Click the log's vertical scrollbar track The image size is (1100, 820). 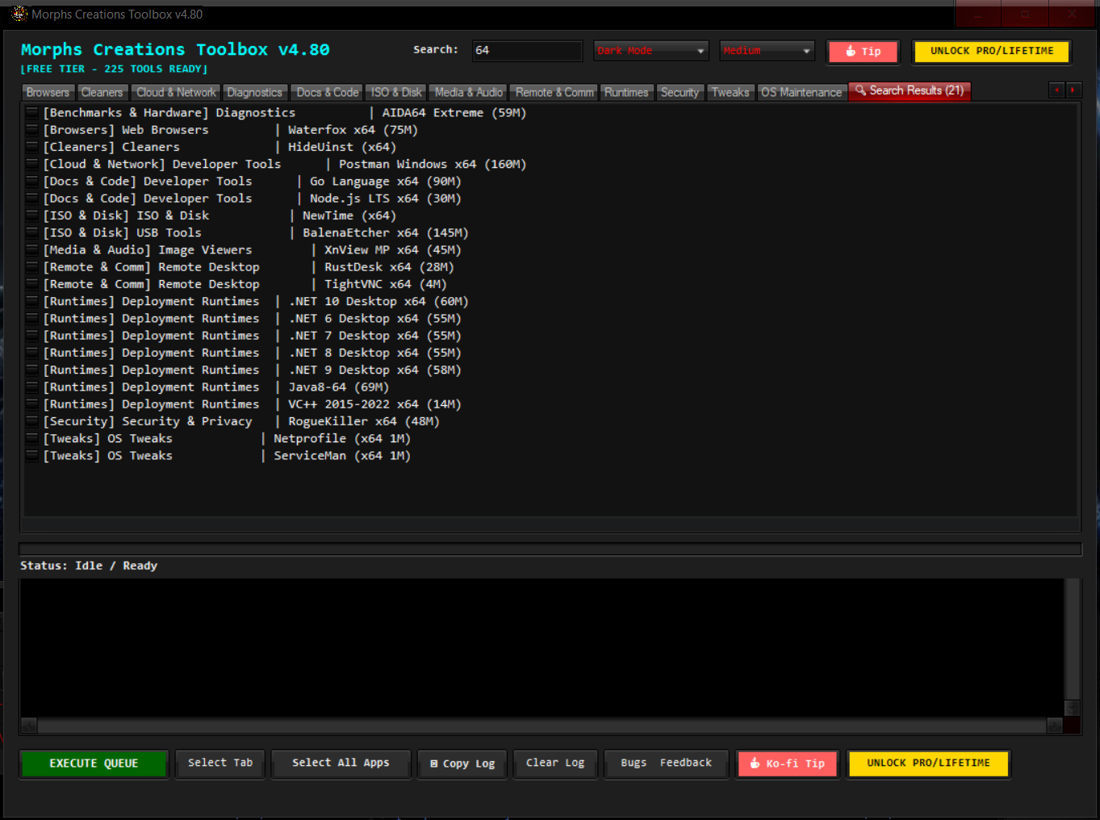pos(1072,639)
